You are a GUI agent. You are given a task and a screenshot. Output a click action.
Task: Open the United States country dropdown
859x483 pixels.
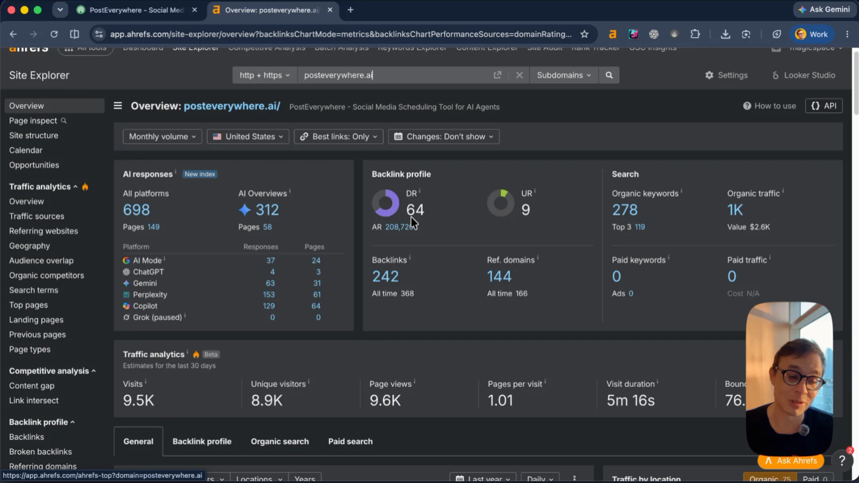point(248,136)
